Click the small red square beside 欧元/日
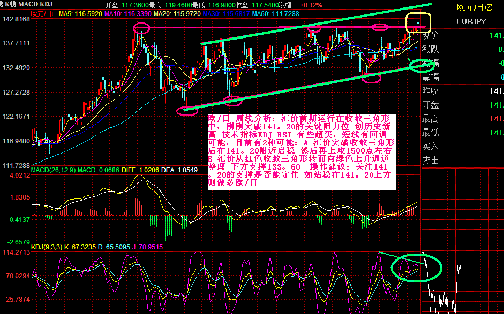The width and height of the screenshot is (504, 314). click(54, 14)
